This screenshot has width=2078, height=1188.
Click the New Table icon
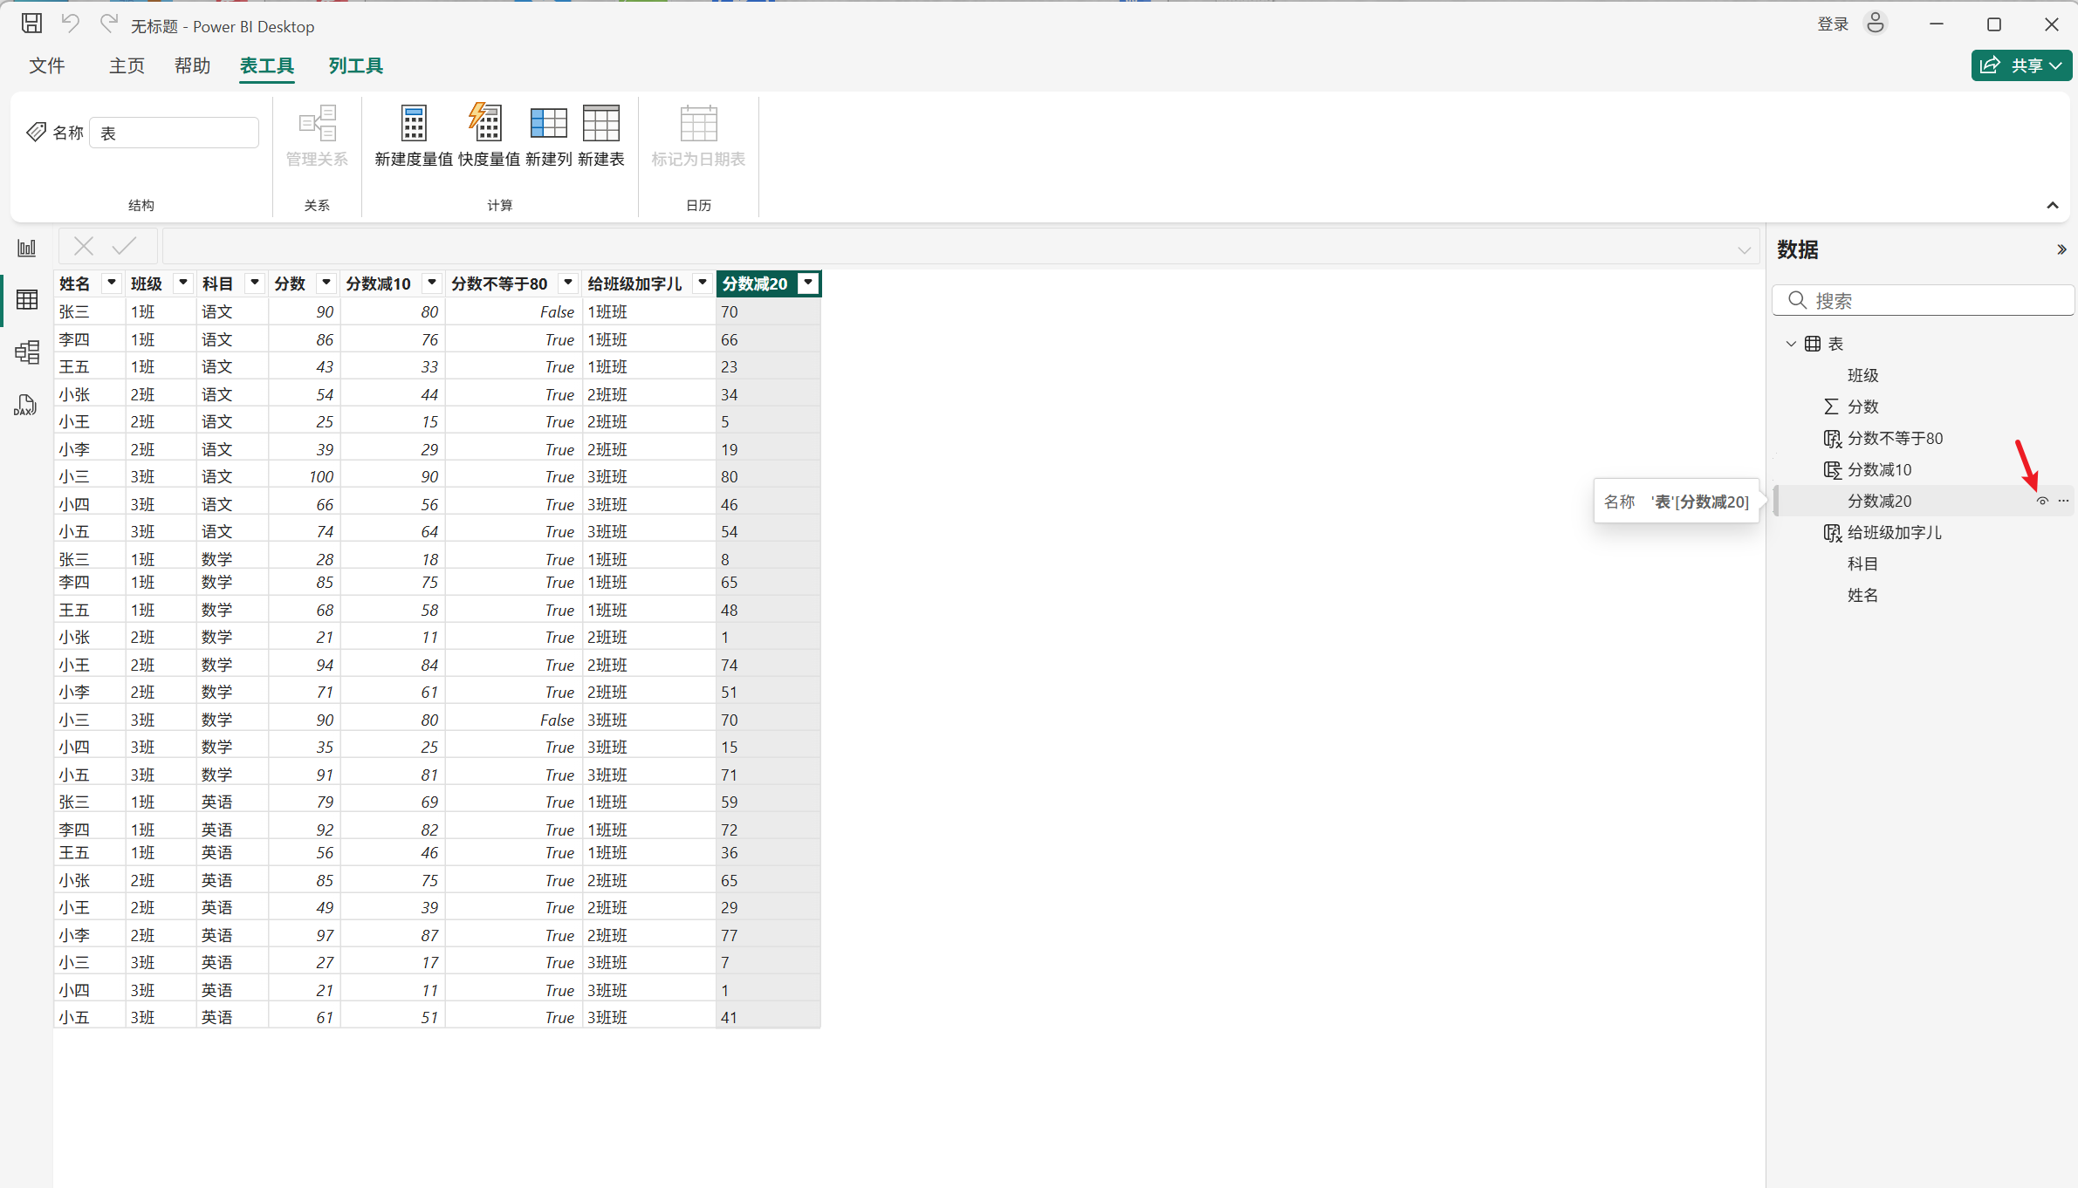coord(600,124)
